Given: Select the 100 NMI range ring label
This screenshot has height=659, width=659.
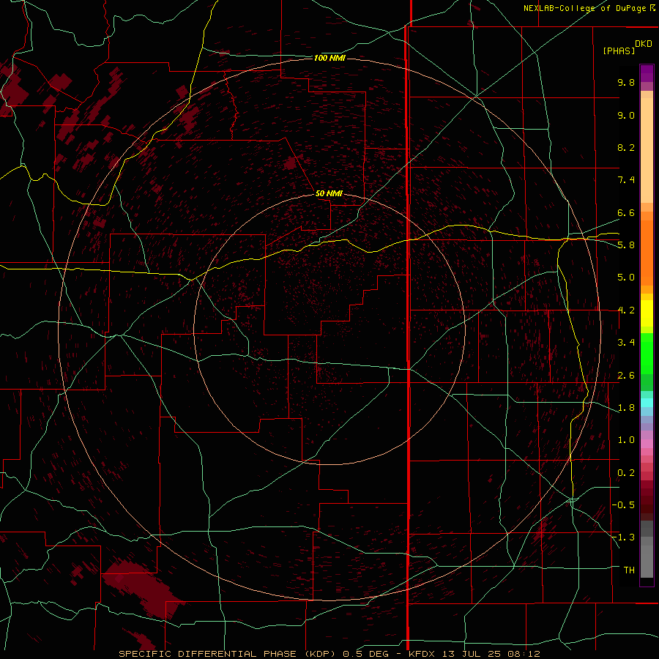Looking at the screenshot, I should [329, 58].
